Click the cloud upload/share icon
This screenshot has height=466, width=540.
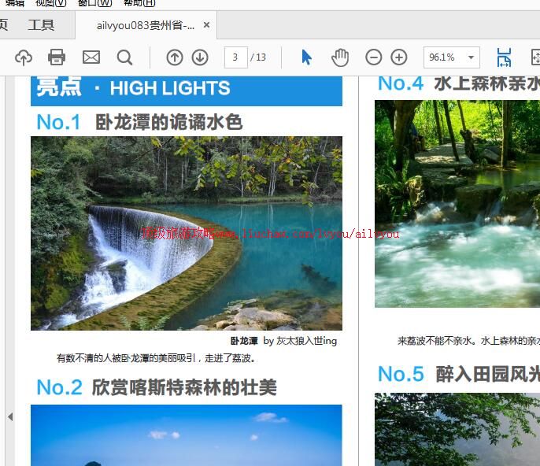coord(24,57)
